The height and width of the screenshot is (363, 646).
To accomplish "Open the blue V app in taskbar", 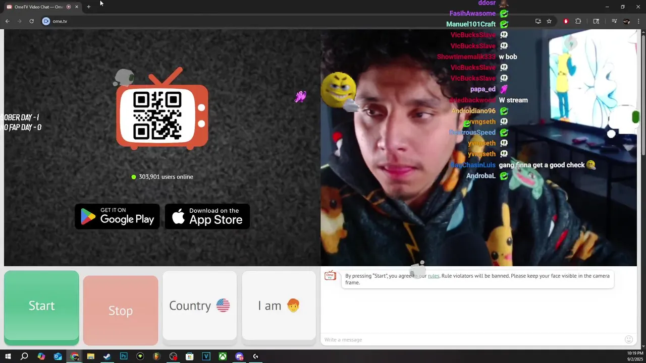I will [x=206, y=356].
